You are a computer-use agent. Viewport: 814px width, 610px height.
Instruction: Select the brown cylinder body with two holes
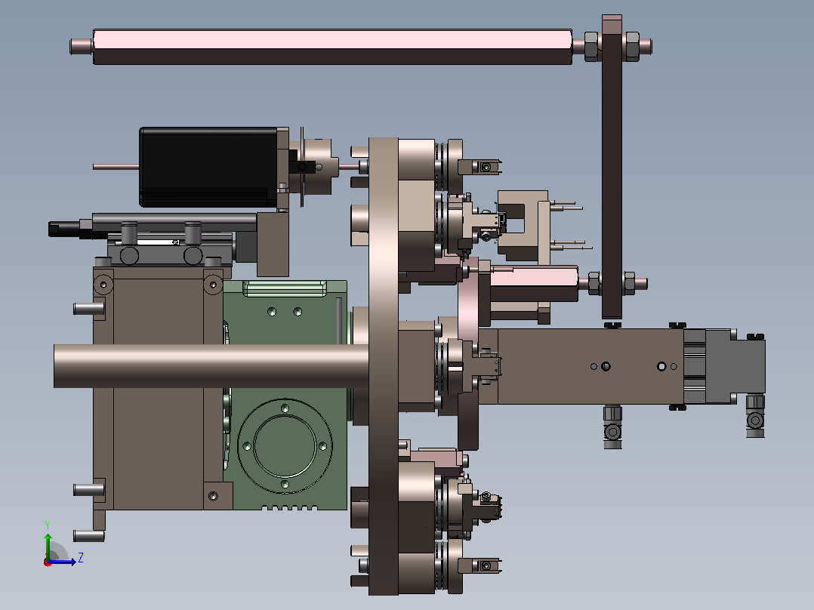click(x=590, y=366)
